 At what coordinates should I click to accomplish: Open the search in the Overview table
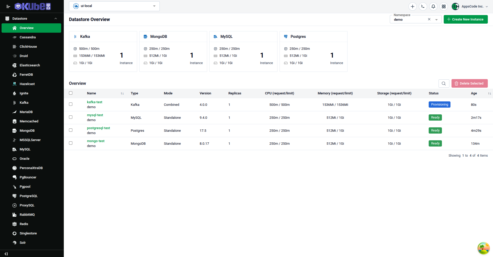(444, 83)
